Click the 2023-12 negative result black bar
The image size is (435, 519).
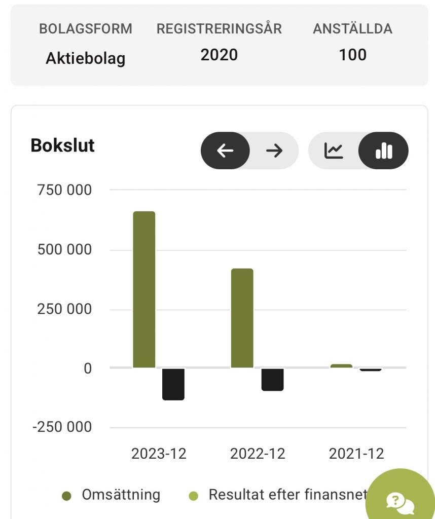click(x=173, y=384)
